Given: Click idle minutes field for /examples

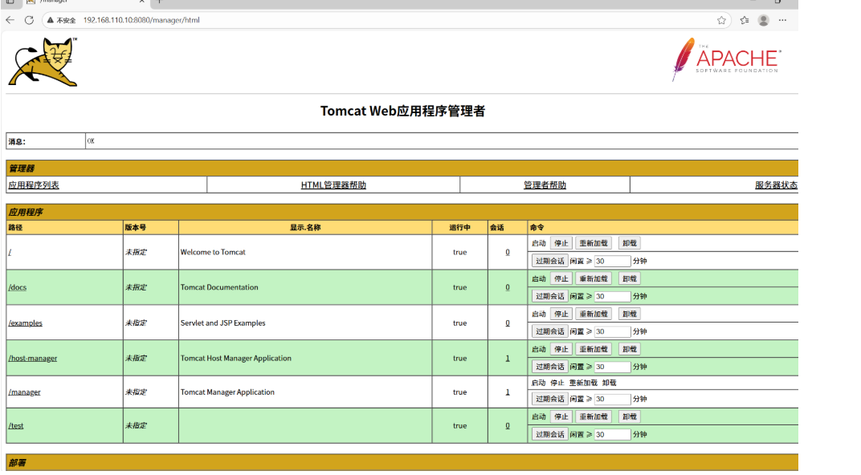Looking at the screenshot, I should pyautogui.click(x=612, y=331).
